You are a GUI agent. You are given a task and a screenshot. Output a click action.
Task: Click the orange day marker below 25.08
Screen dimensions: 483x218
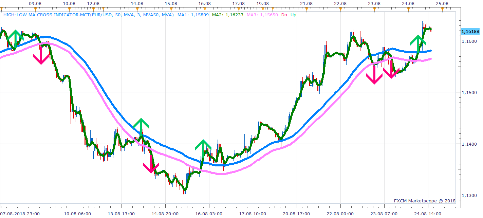click(x=443, y=9)
